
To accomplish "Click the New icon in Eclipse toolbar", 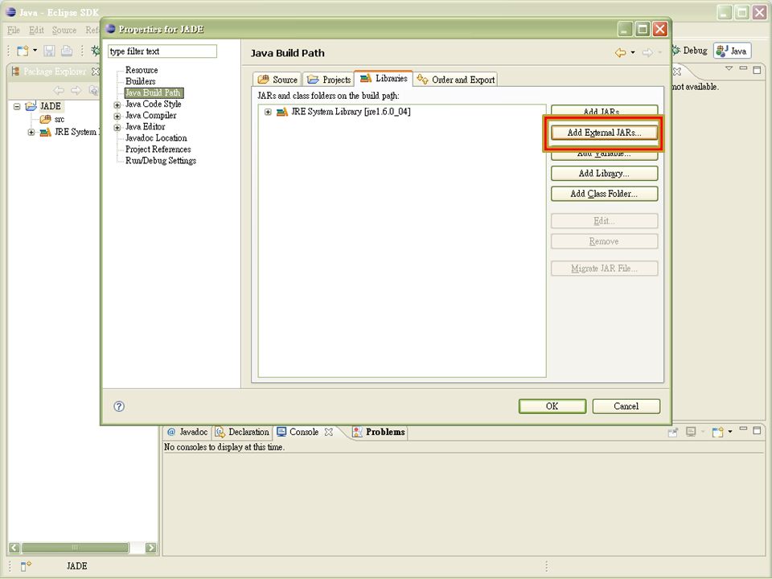I will (23, 50).
